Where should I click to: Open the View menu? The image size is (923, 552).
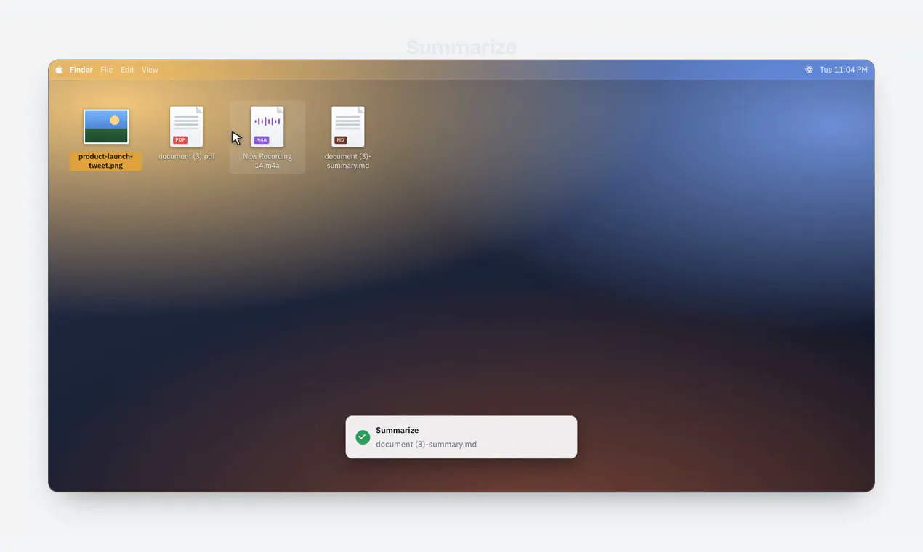pyautogui.click(x=150, y=70)
